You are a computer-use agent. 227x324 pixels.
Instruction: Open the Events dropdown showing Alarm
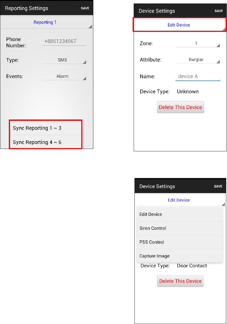point(64,76)
